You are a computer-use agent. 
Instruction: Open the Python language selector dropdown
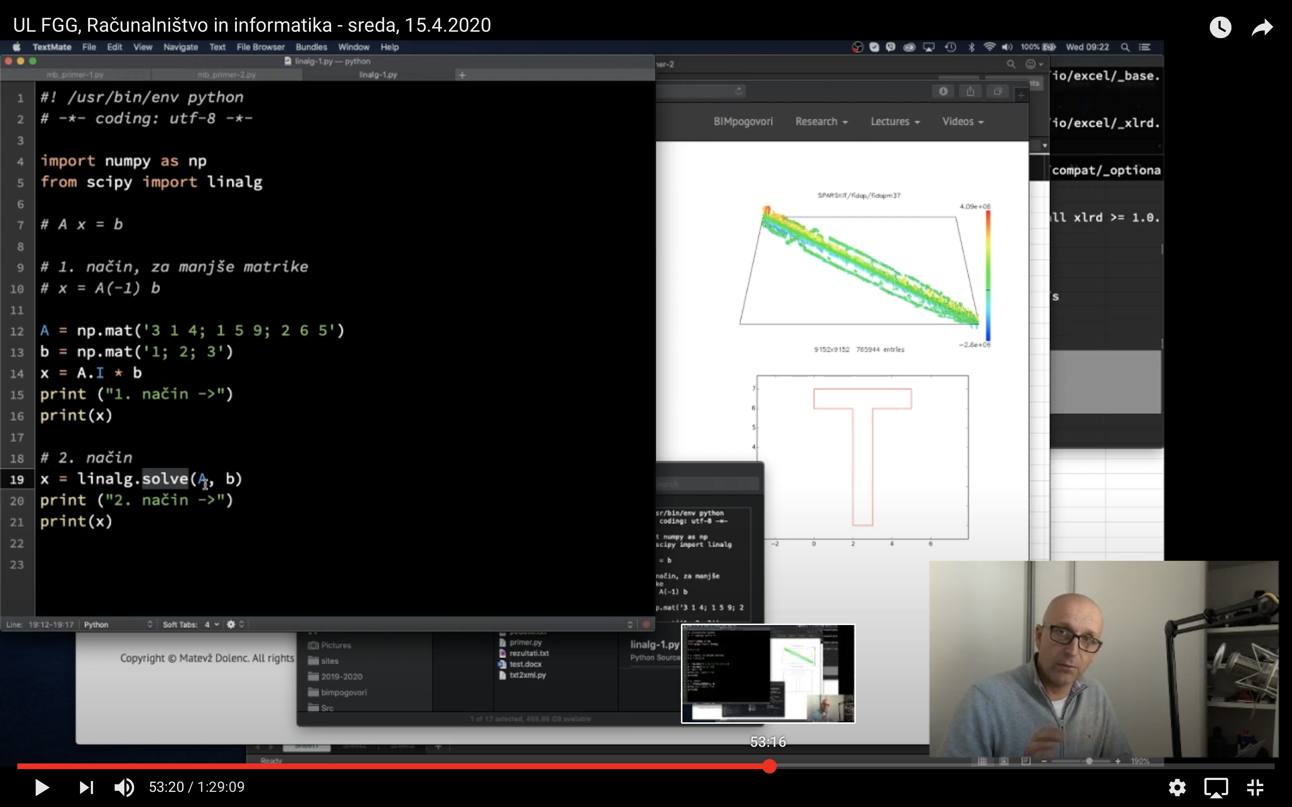(118, 624)
